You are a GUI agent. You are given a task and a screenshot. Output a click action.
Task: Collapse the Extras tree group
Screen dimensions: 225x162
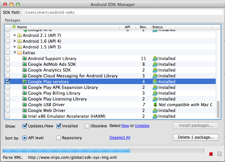[x=15, y=53]
